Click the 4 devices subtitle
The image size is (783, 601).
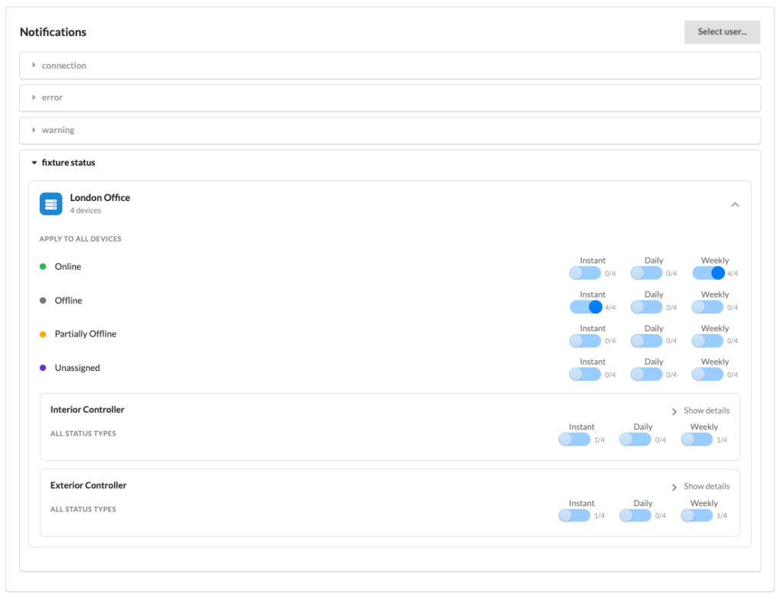pos(86,210)
